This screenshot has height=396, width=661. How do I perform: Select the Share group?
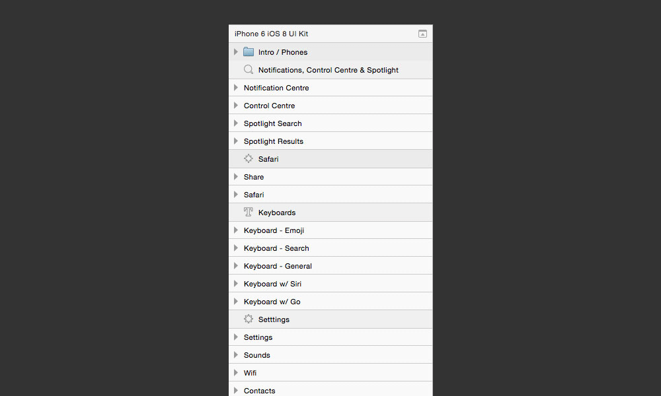coord(254,176)
